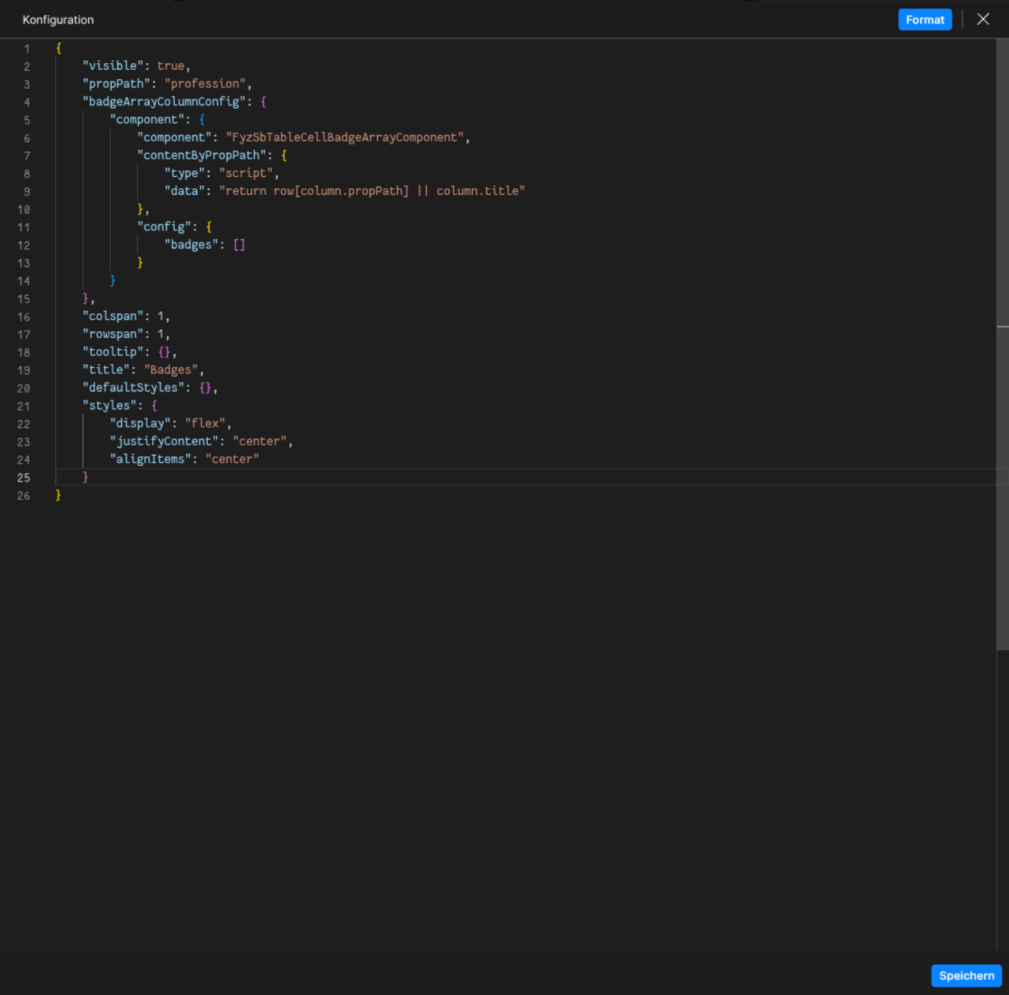Click the defaultStyles key

(x=133, y=388)
